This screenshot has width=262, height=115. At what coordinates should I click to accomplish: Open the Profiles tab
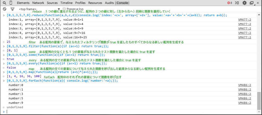coord(80,3)
